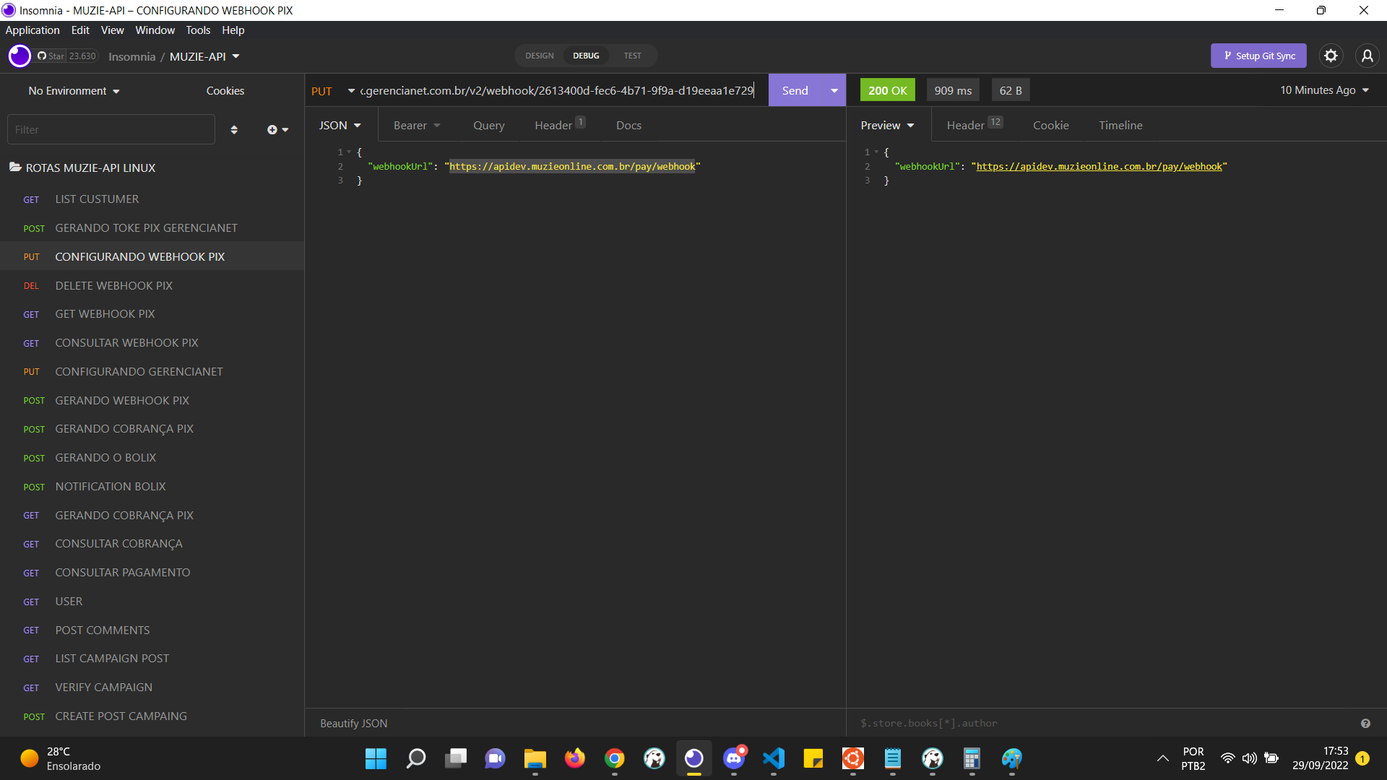This screenshot has height=780, width=1387.
Task: Open File Explorer from taskbar
Action: [535, 758]
